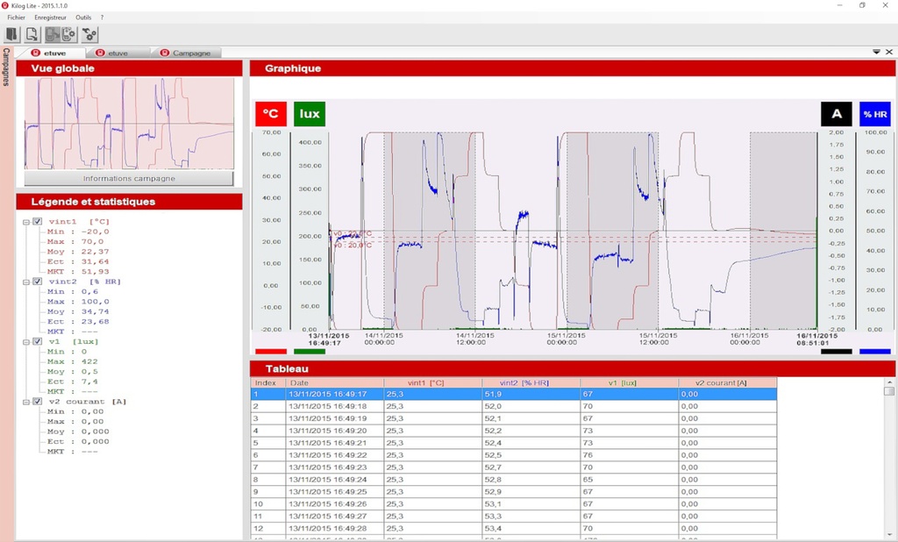This screenshot has height=542, width=898.
Task: Click the graph end timestamp 16/11/2015 08:51:01
Action: click(x=816, y=339)
